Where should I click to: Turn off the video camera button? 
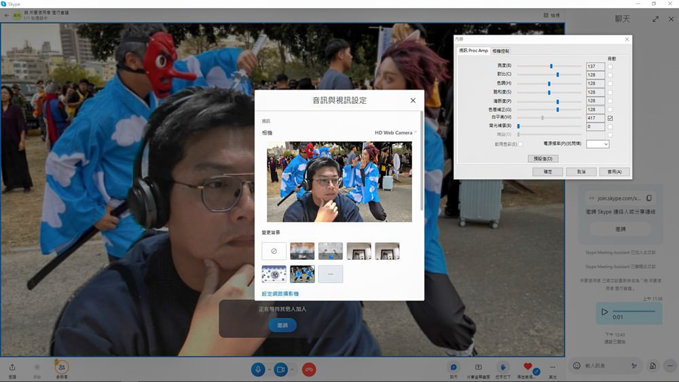pos(280,369)
